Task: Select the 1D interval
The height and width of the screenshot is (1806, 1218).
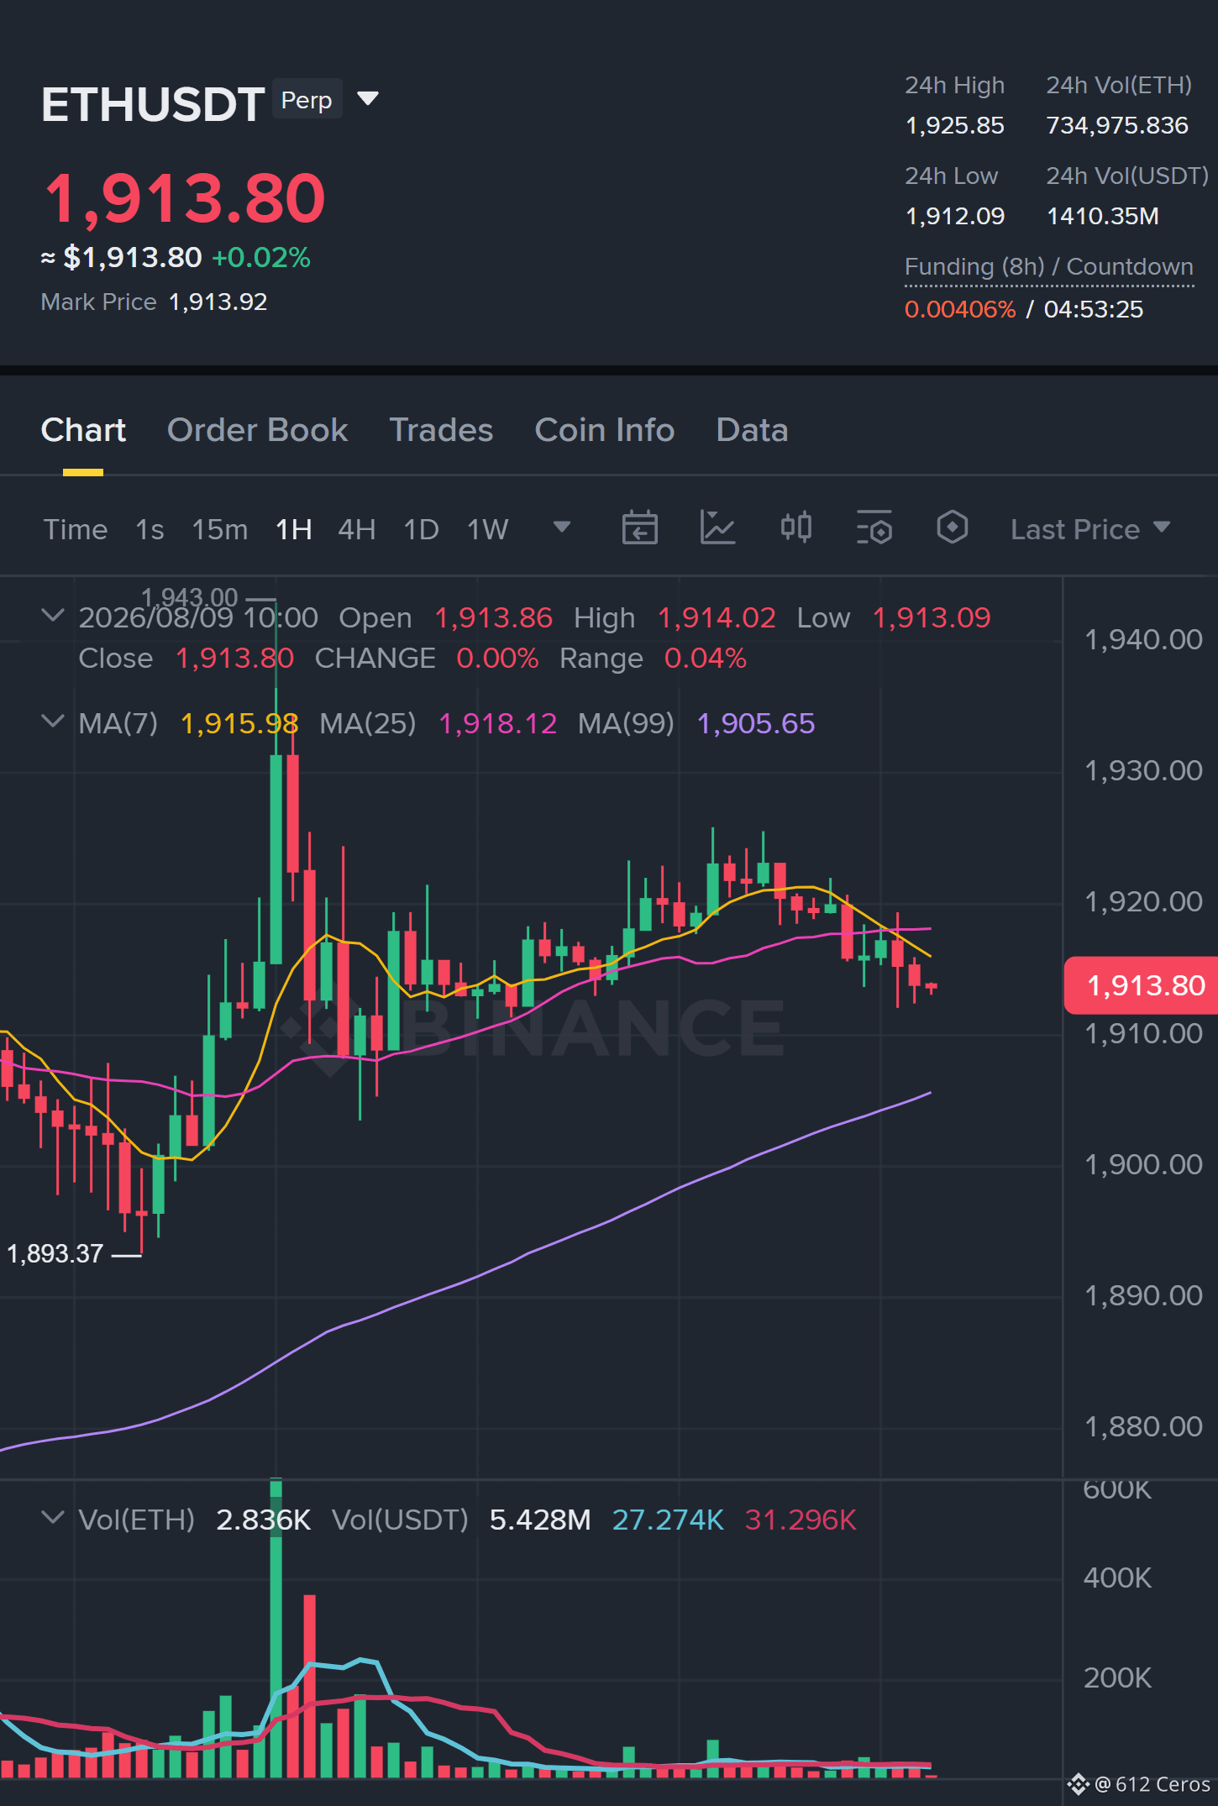Action: coord(422,529)
